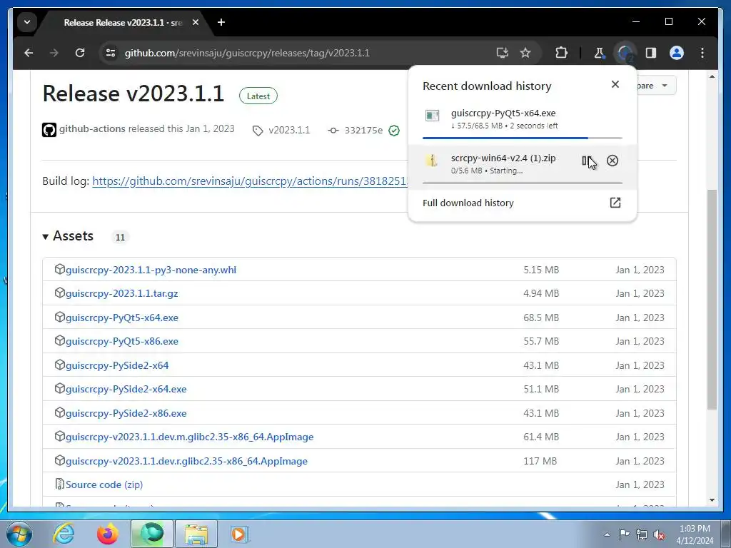Download guiscrcpy-PyQt5-x86.exe
The image size is (731, 548).
coord(121,342)
